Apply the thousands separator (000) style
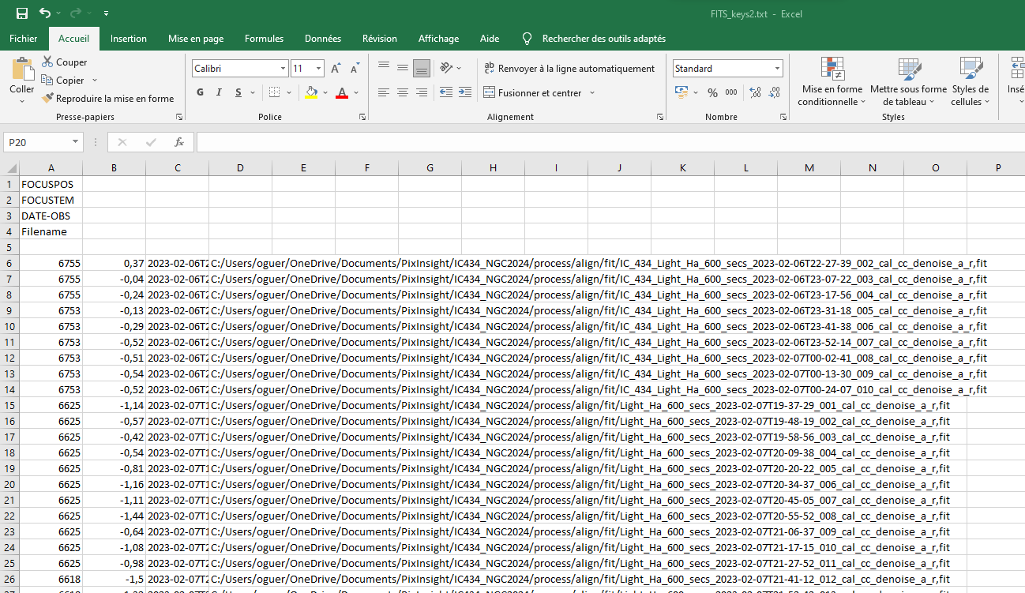Image resolution: width=1025 pixels, height=593 pixels. click(x=731, y=92)
